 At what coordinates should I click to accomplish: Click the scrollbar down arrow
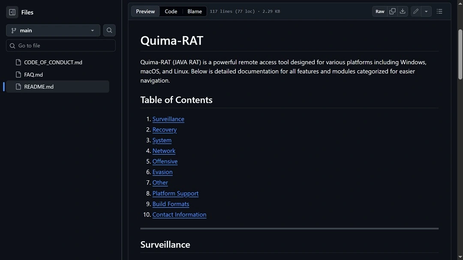[460, 257]
